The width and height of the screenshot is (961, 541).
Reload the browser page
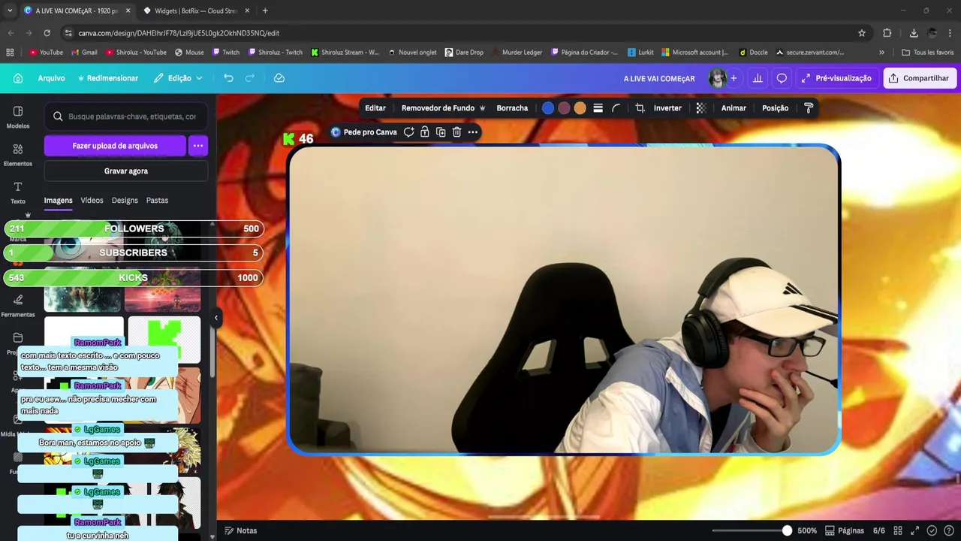47,33
